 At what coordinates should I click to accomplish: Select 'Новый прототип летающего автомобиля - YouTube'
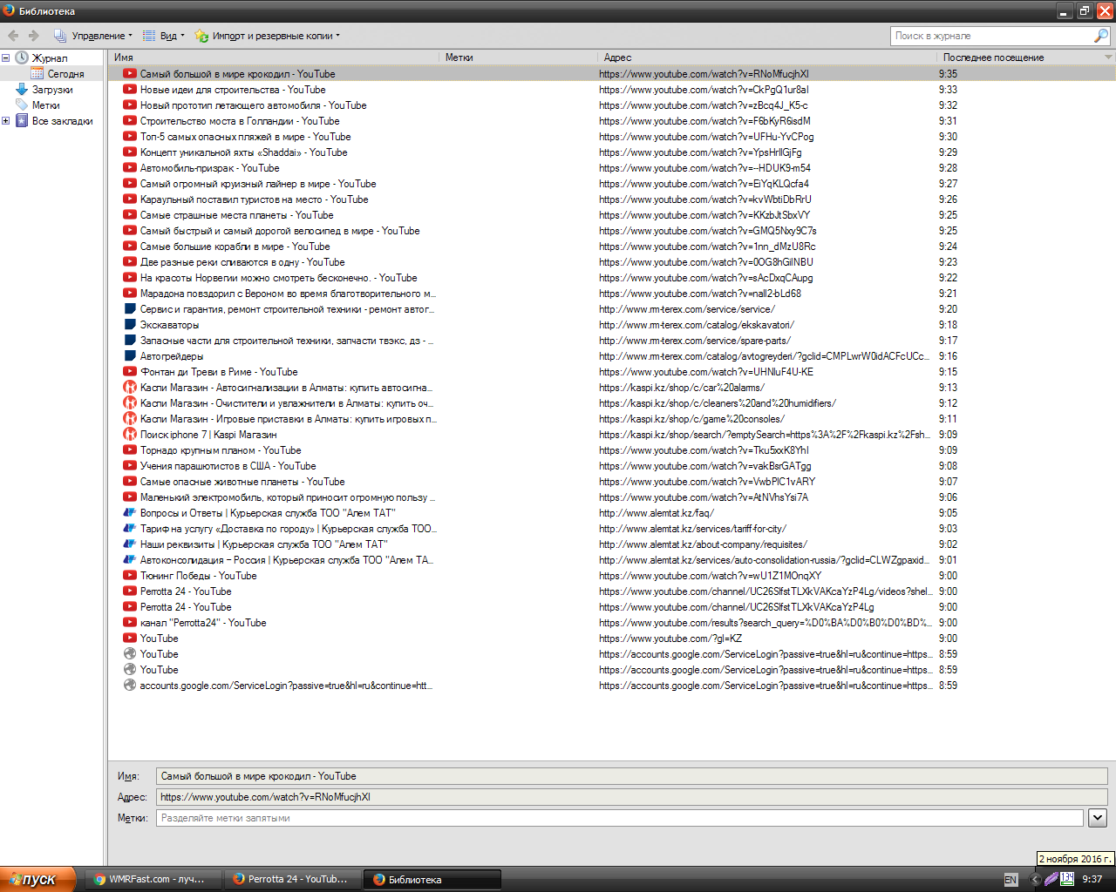(612, 105)
